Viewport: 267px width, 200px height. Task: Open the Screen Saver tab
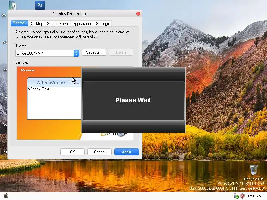tap(58, 23)
